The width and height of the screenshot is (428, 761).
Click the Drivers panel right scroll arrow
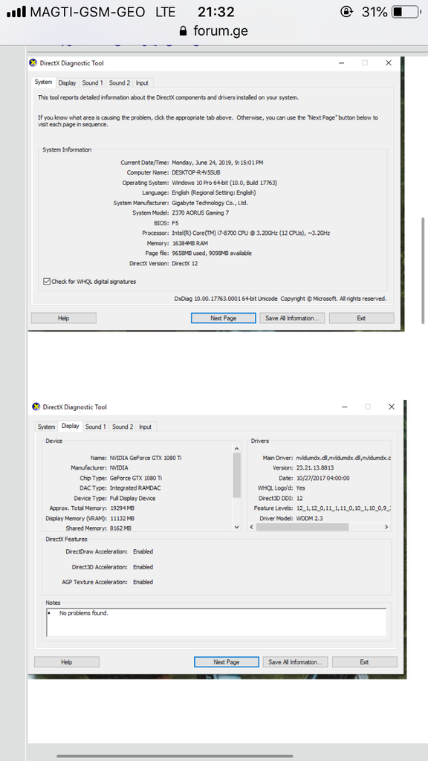(x=386, y=527)
